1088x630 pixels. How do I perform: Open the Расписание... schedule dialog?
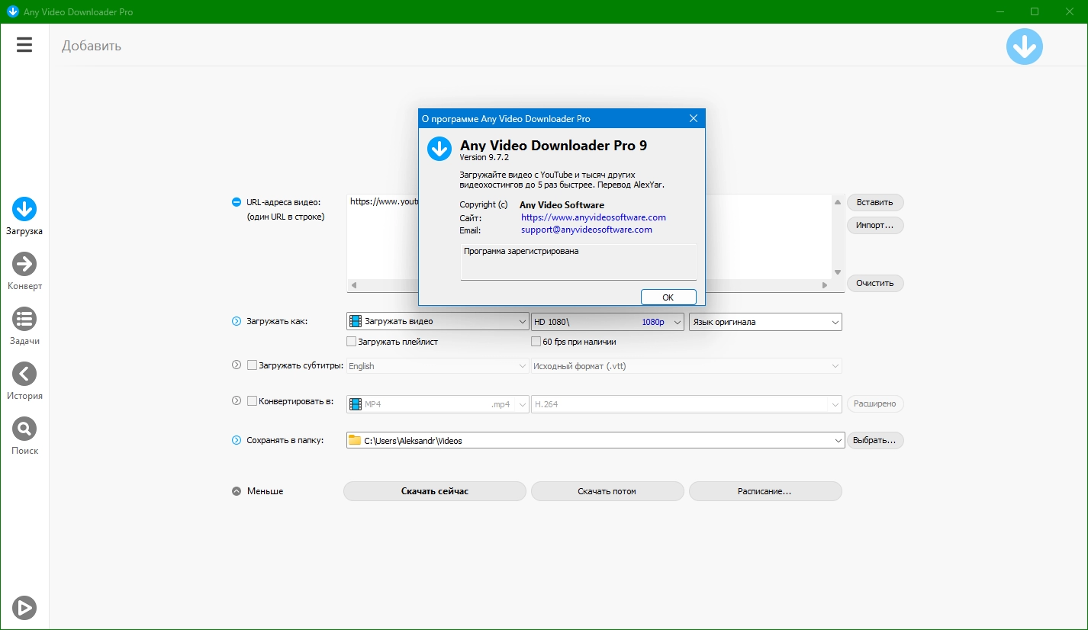[x=765, y=491]
